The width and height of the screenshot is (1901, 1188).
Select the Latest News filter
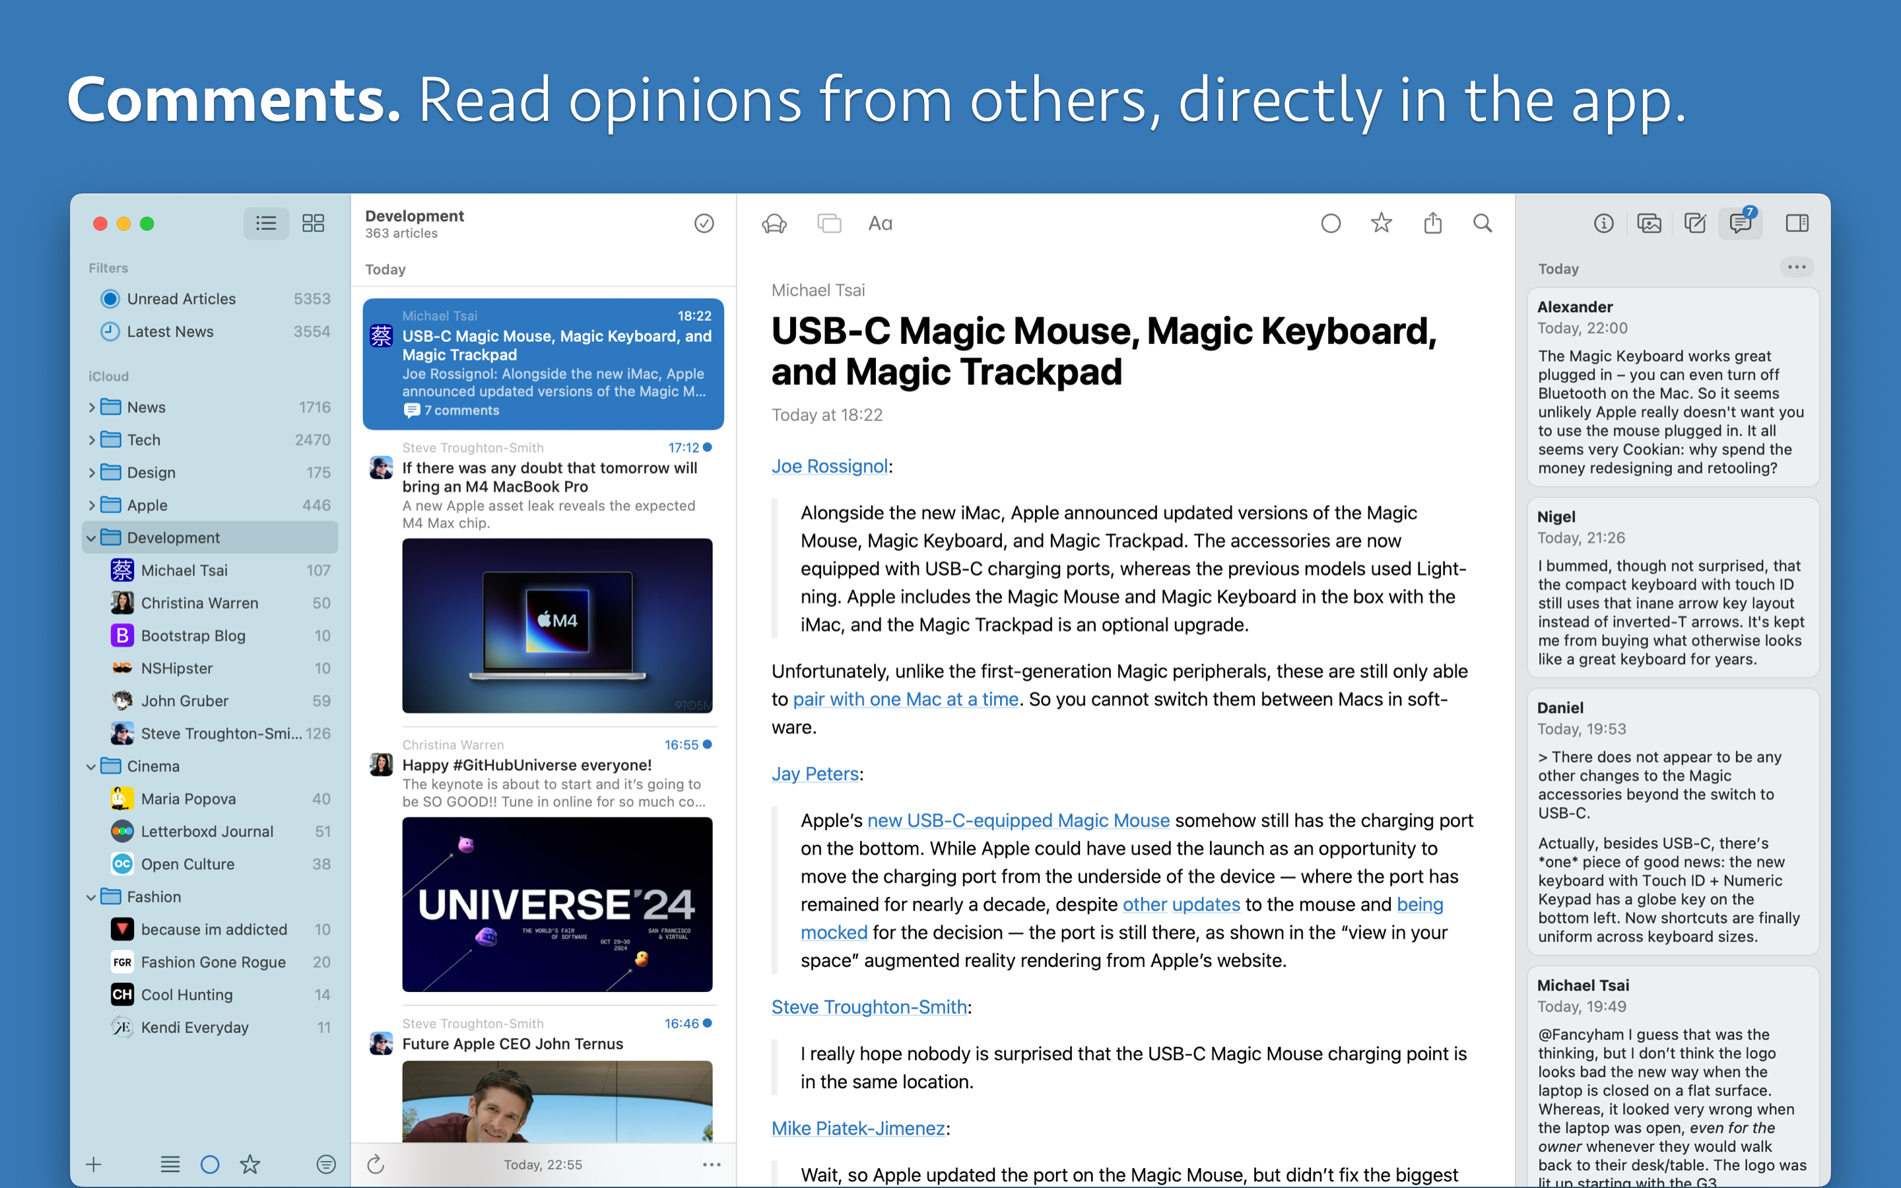[x=170, y=331]
